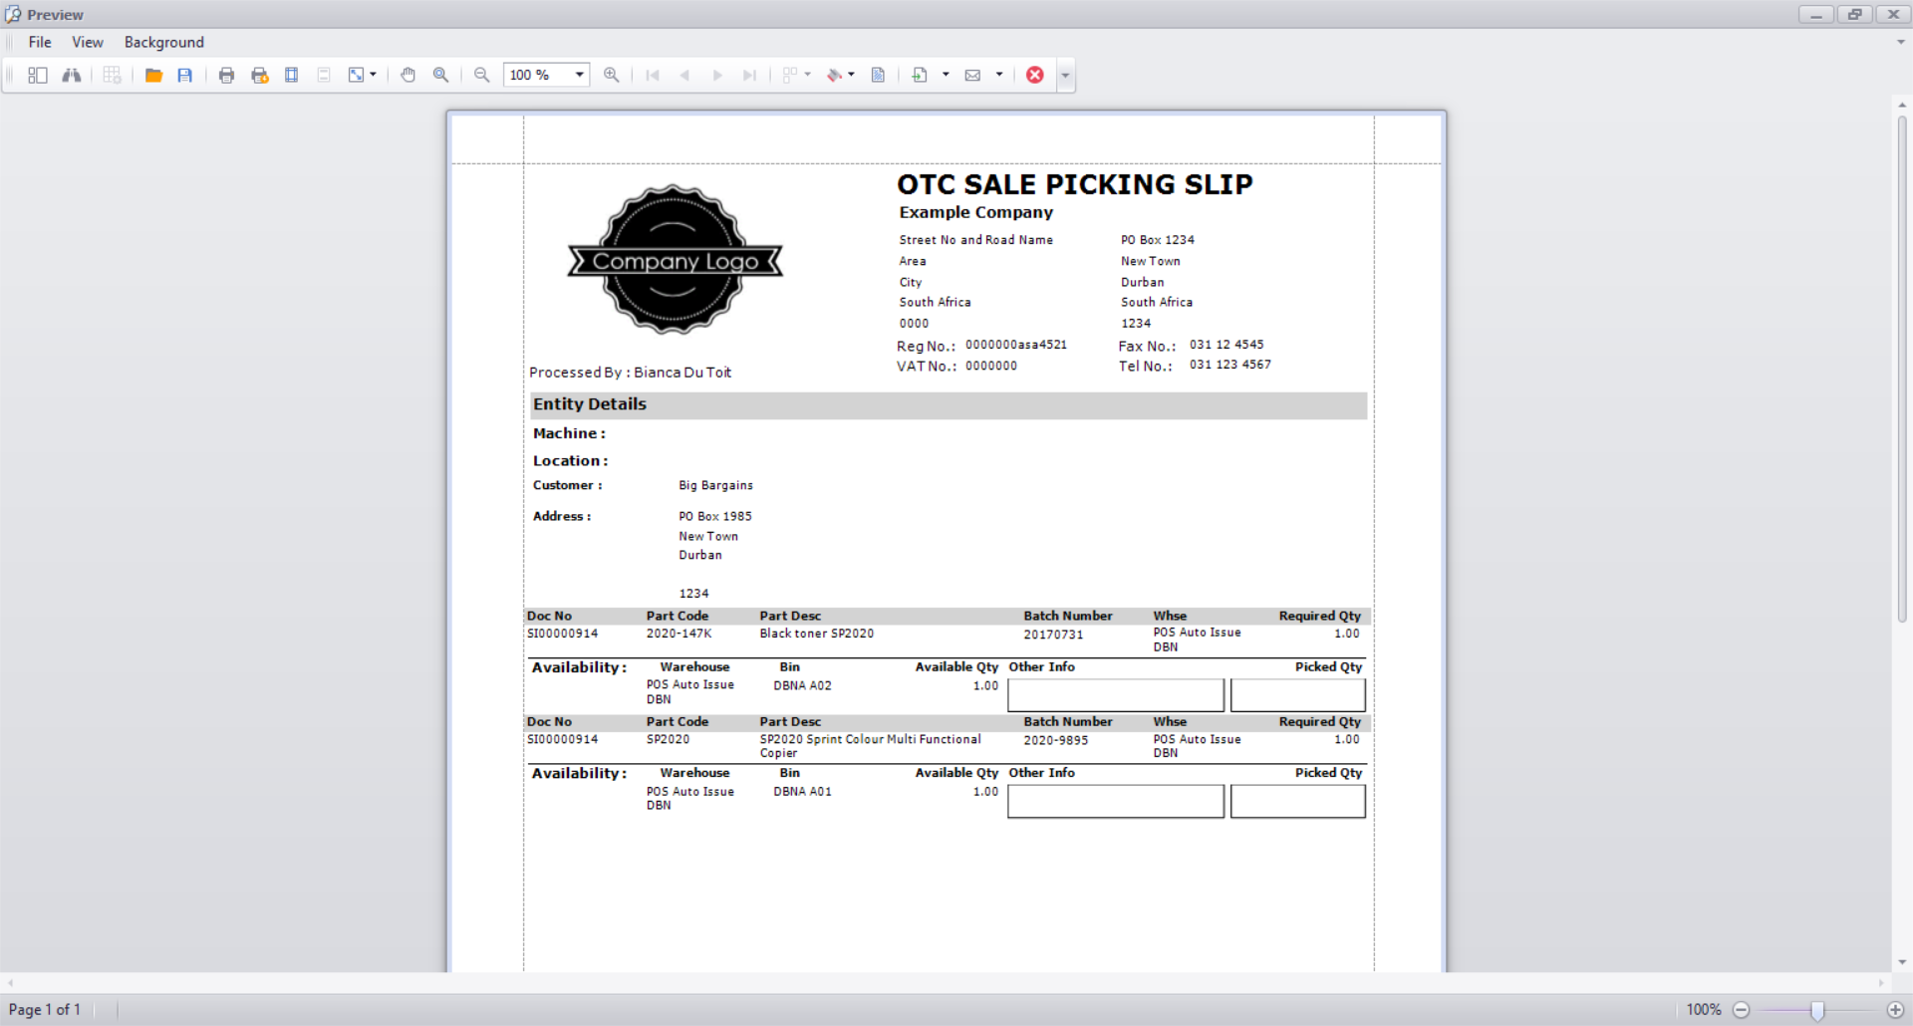Click the "Example Company" heading
Viewport: 1913px width, 1026px height.
coord(976,212)
